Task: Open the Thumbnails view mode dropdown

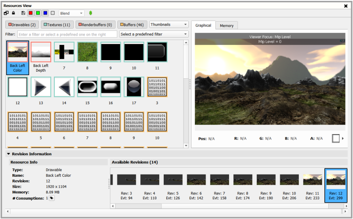Action: click(x=169, y=25)
